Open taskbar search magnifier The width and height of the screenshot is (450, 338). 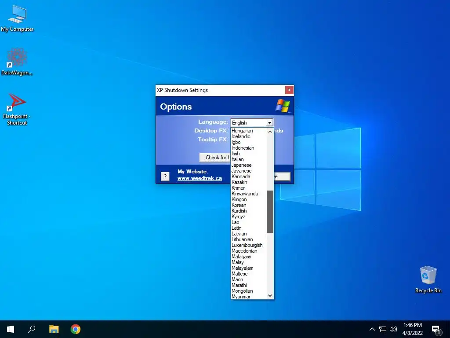pos(32,329)
